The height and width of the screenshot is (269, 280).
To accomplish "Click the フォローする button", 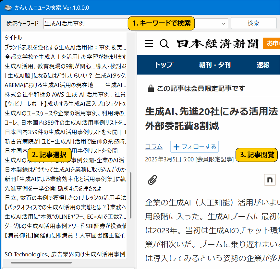I will coord(195,147).
